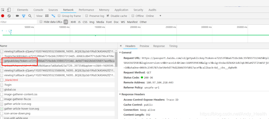Switch to the Sources tab
Viewport: 269px width, 119px height.
tap(53, 10)
